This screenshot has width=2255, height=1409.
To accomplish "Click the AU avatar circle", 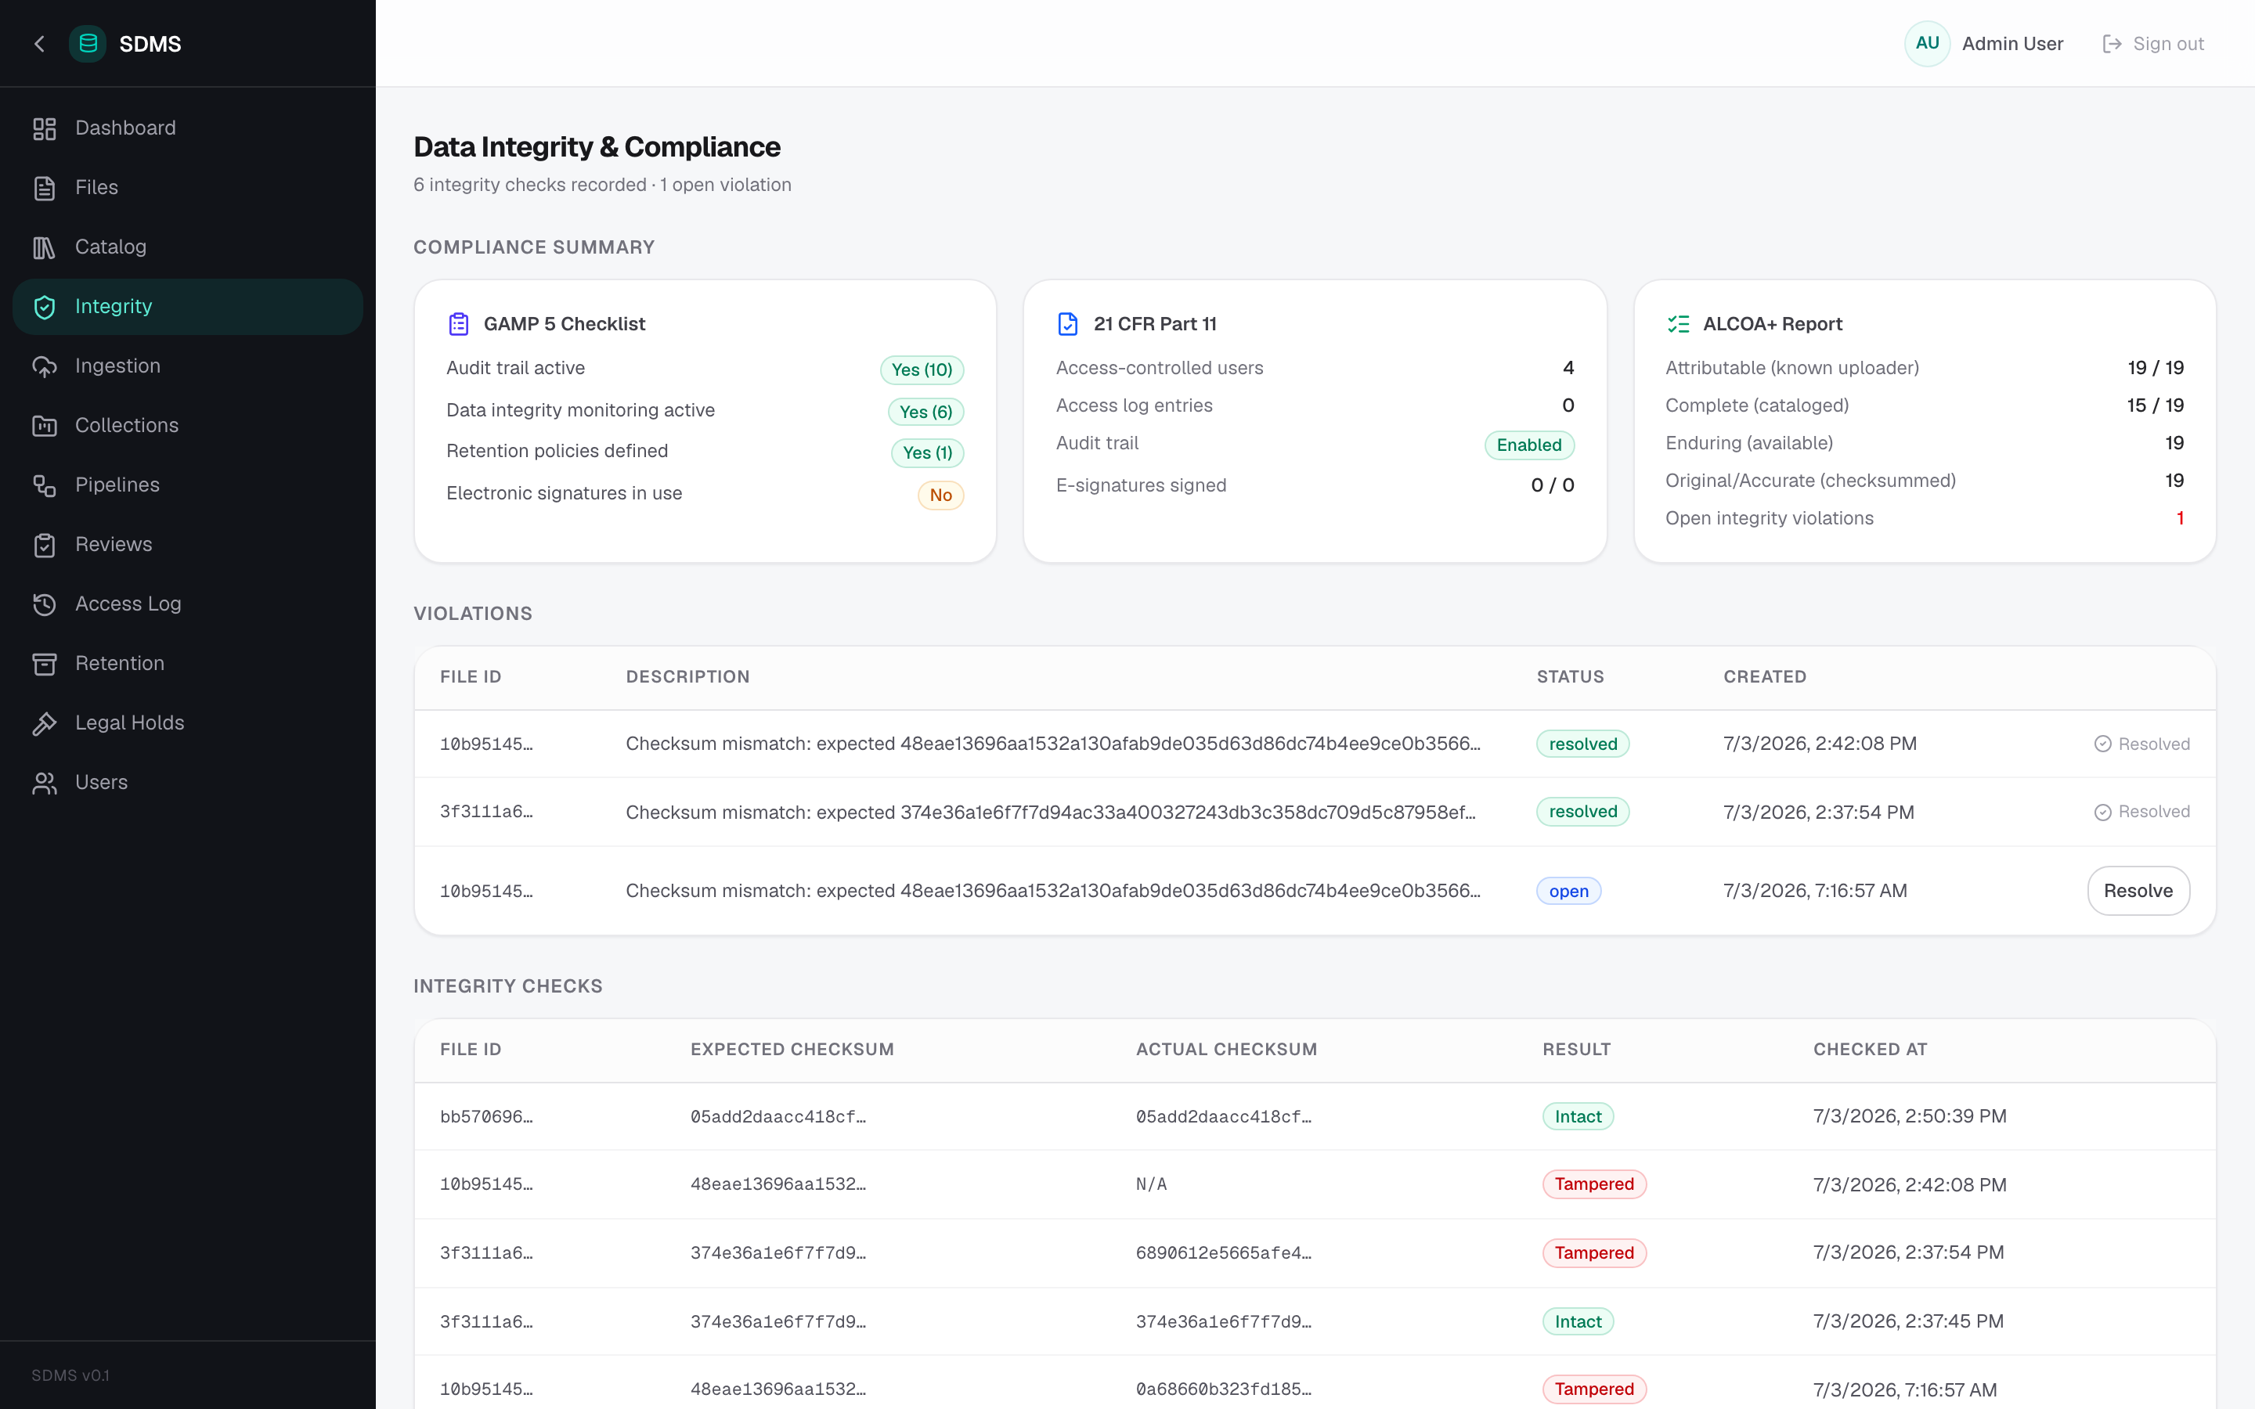I will 1927,44.
